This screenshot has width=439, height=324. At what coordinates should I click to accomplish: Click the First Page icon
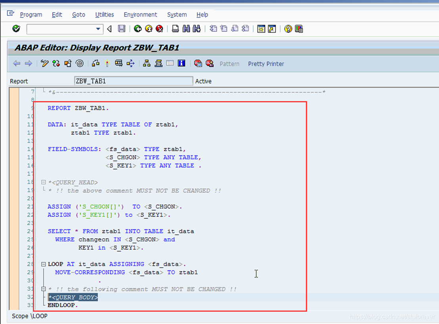click(x=213, y=29)
